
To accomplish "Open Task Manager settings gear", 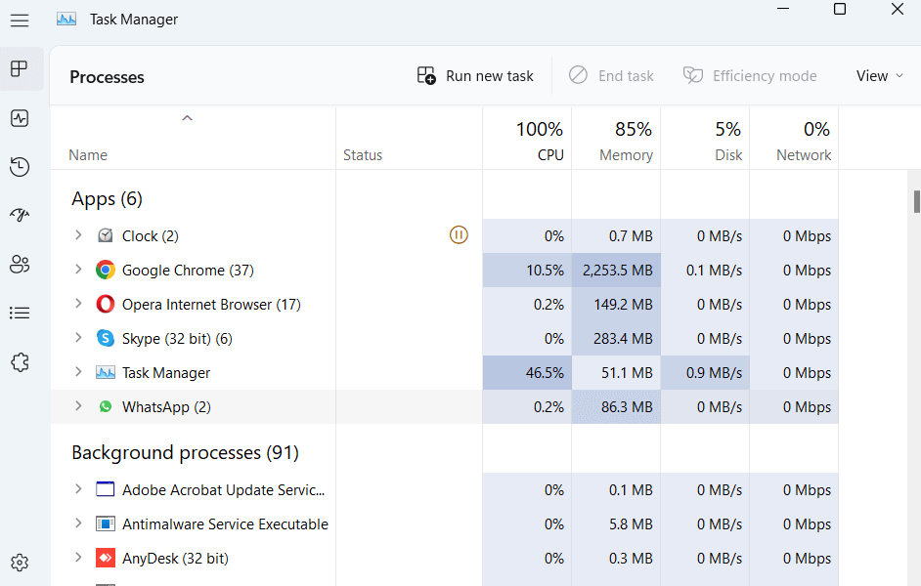I will [x=20, y=563].
